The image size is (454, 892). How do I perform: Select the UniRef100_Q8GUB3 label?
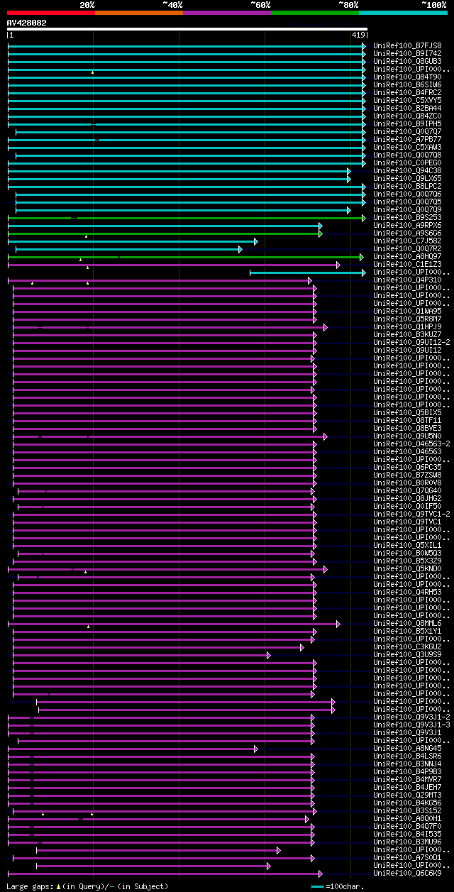407,61
